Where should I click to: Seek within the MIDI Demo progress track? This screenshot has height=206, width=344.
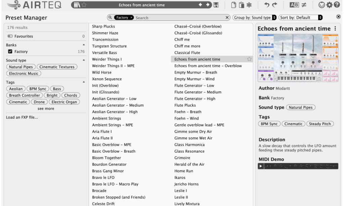point(301,166)
